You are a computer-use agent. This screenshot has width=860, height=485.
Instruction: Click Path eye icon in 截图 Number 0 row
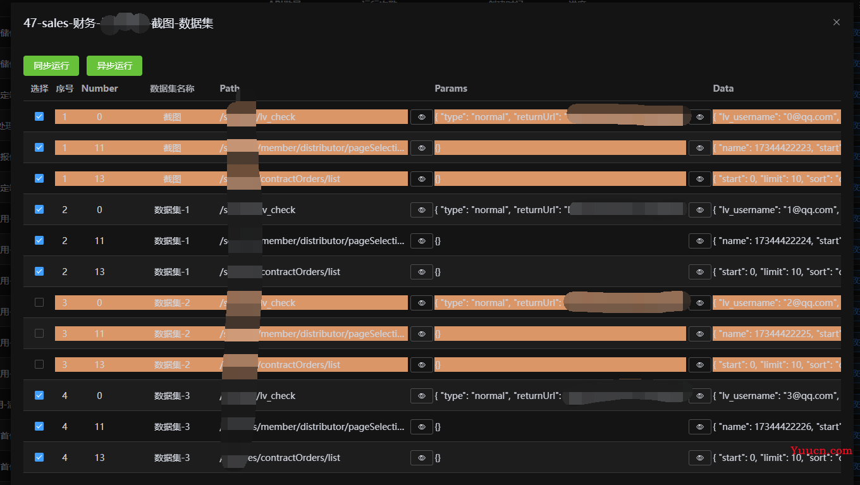(422, 117)
